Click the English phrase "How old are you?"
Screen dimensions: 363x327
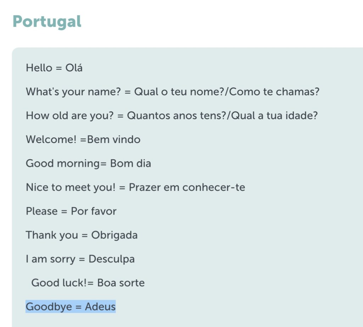tap(69, 116)
